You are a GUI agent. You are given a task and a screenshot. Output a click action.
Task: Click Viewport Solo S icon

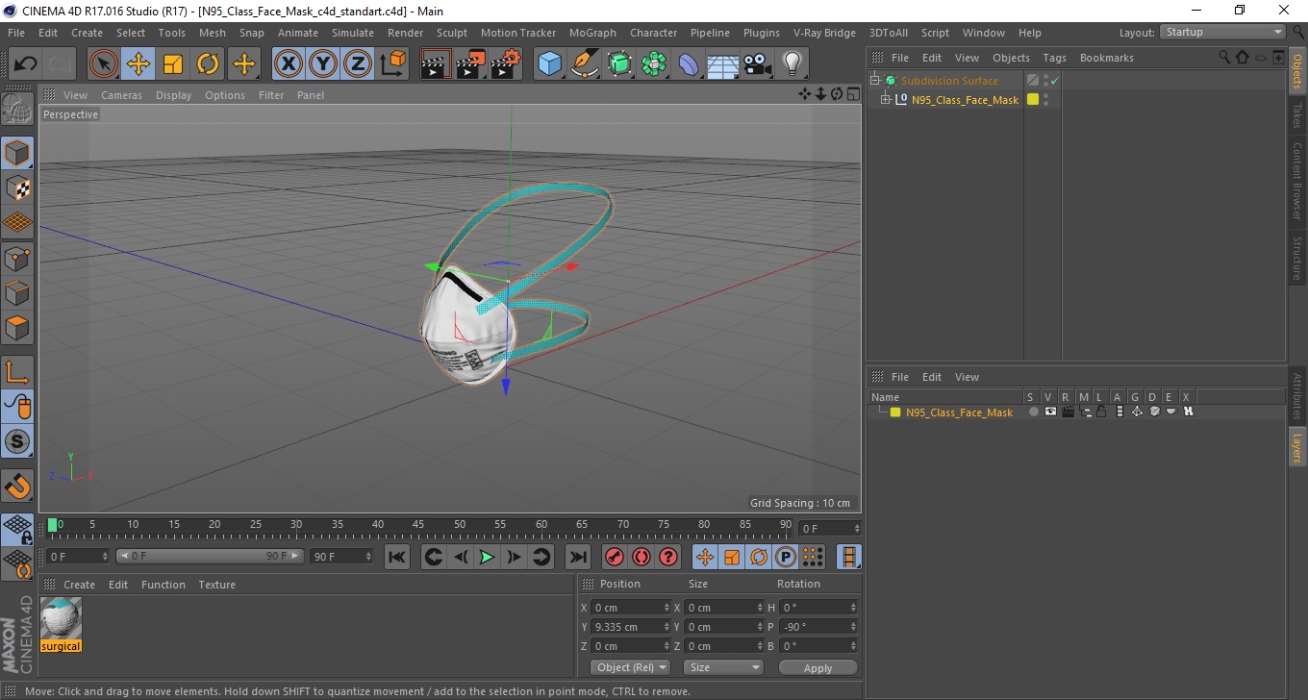point(17,441)
